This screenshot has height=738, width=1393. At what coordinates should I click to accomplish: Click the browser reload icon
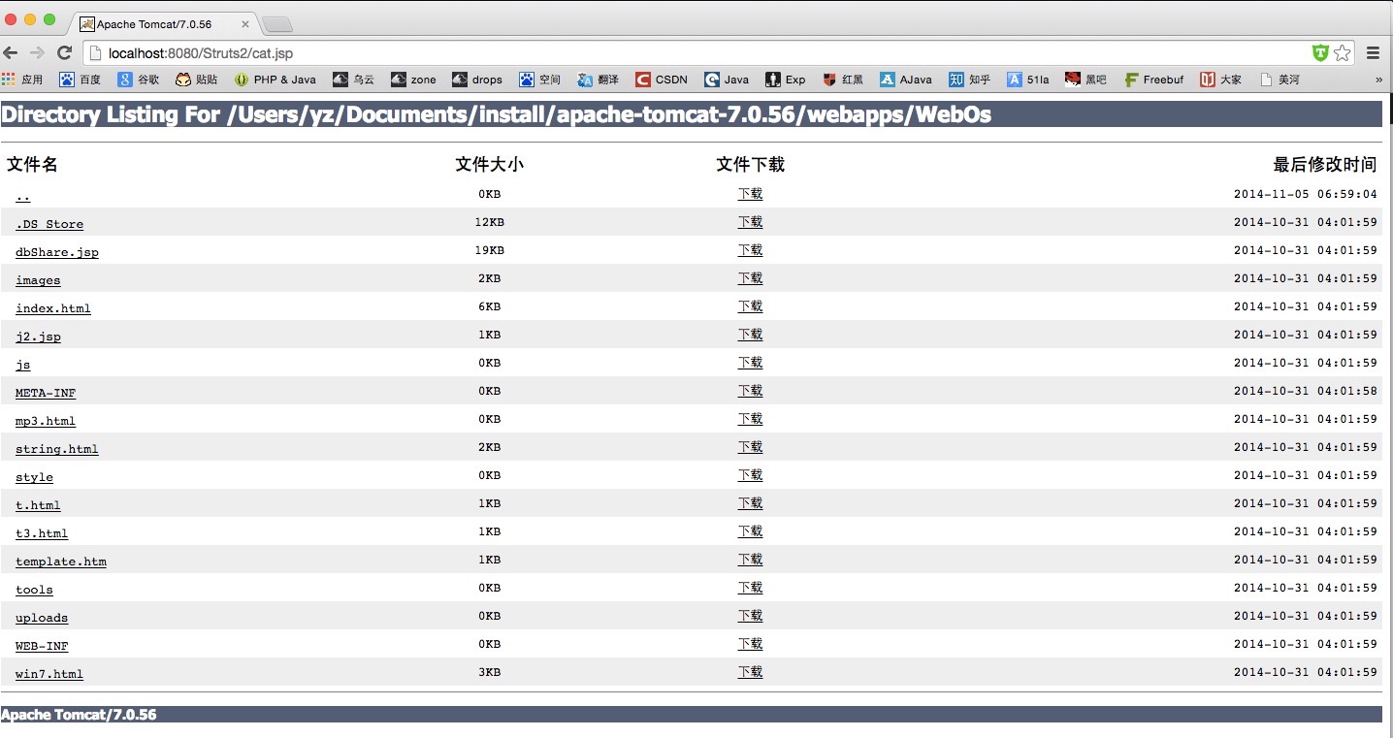click(x=65, y=53)
